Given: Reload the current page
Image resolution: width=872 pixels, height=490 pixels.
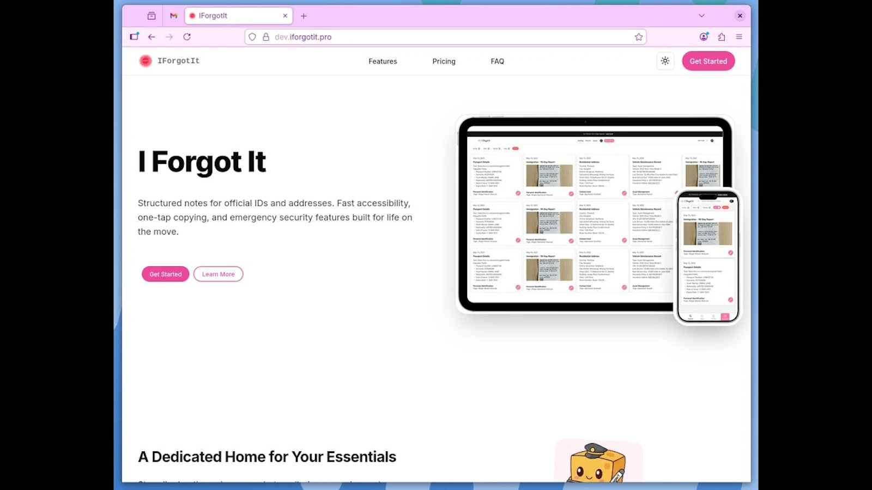Looking at the screenshot, I should tap(187, 37).
